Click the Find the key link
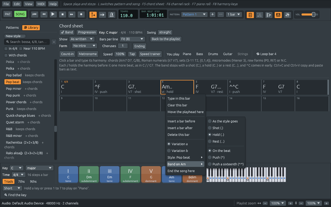This screenshot has height=207, width=331. 16,195
